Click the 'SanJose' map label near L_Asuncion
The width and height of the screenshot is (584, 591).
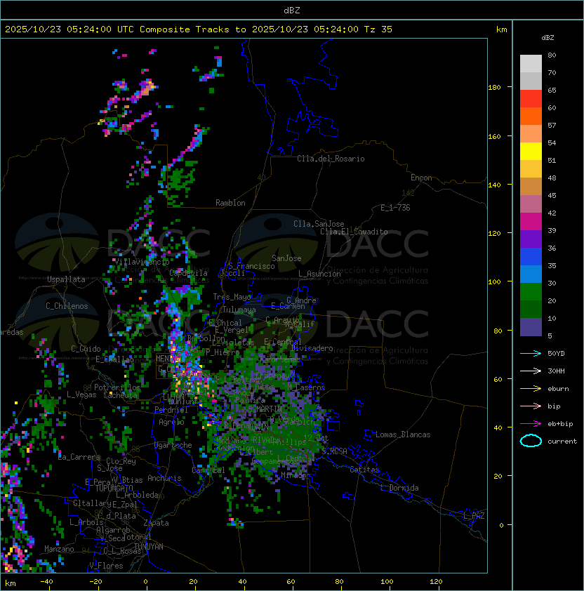point(286,258)
